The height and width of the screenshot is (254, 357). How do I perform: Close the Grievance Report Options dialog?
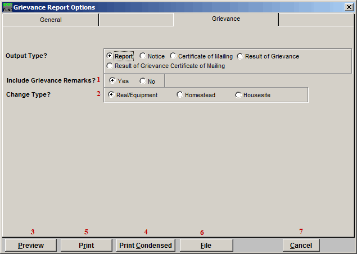pos(349,7)
